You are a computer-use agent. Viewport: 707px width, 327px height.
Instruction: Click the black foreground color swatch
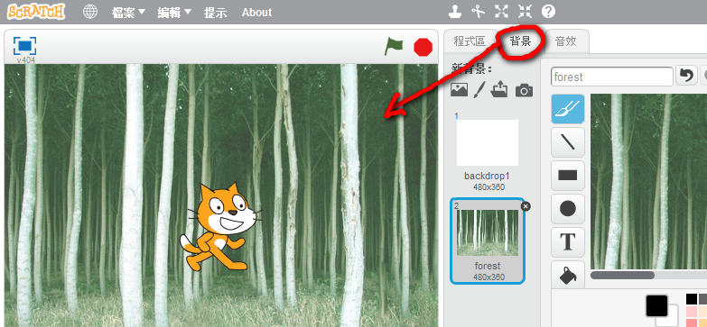click(x=656, y=306)
